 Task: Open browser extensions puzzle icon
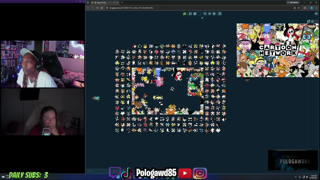click(305, 8)
